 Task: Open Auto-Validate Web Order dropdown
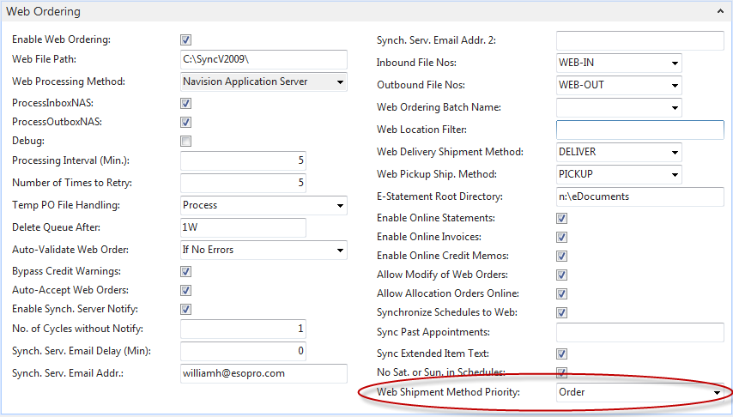point(340,251)
